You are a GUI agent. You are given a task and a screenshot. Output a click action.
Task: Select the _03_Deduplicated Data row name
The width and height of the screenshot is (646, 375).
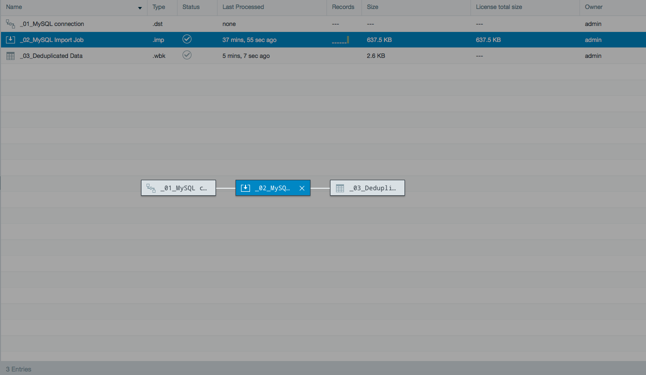[51, 56]
